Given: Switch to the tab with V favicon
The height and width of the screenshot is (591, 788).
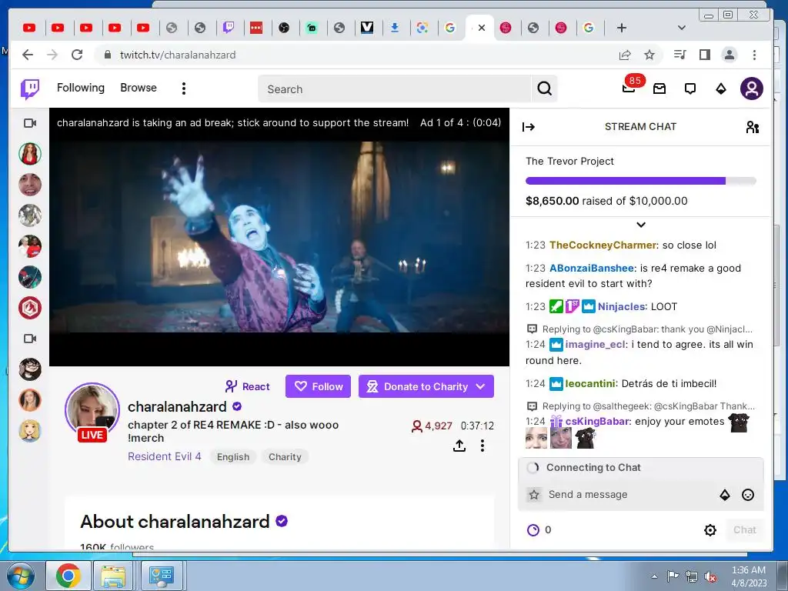Looking at the screenshot, I should coord(367,28).
